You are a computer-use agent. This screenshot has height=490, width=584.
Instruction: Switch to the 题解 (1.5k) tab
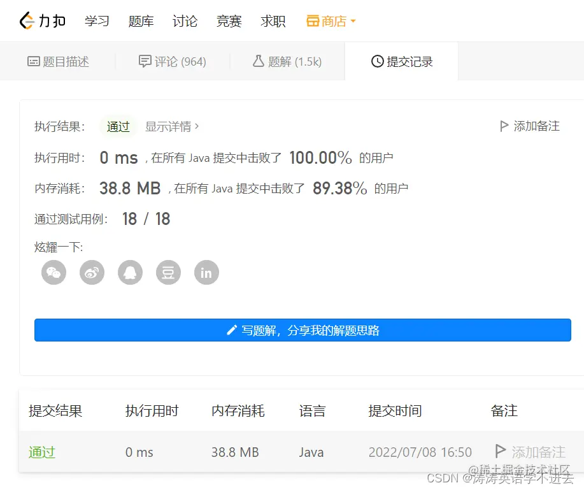[287, 61]
